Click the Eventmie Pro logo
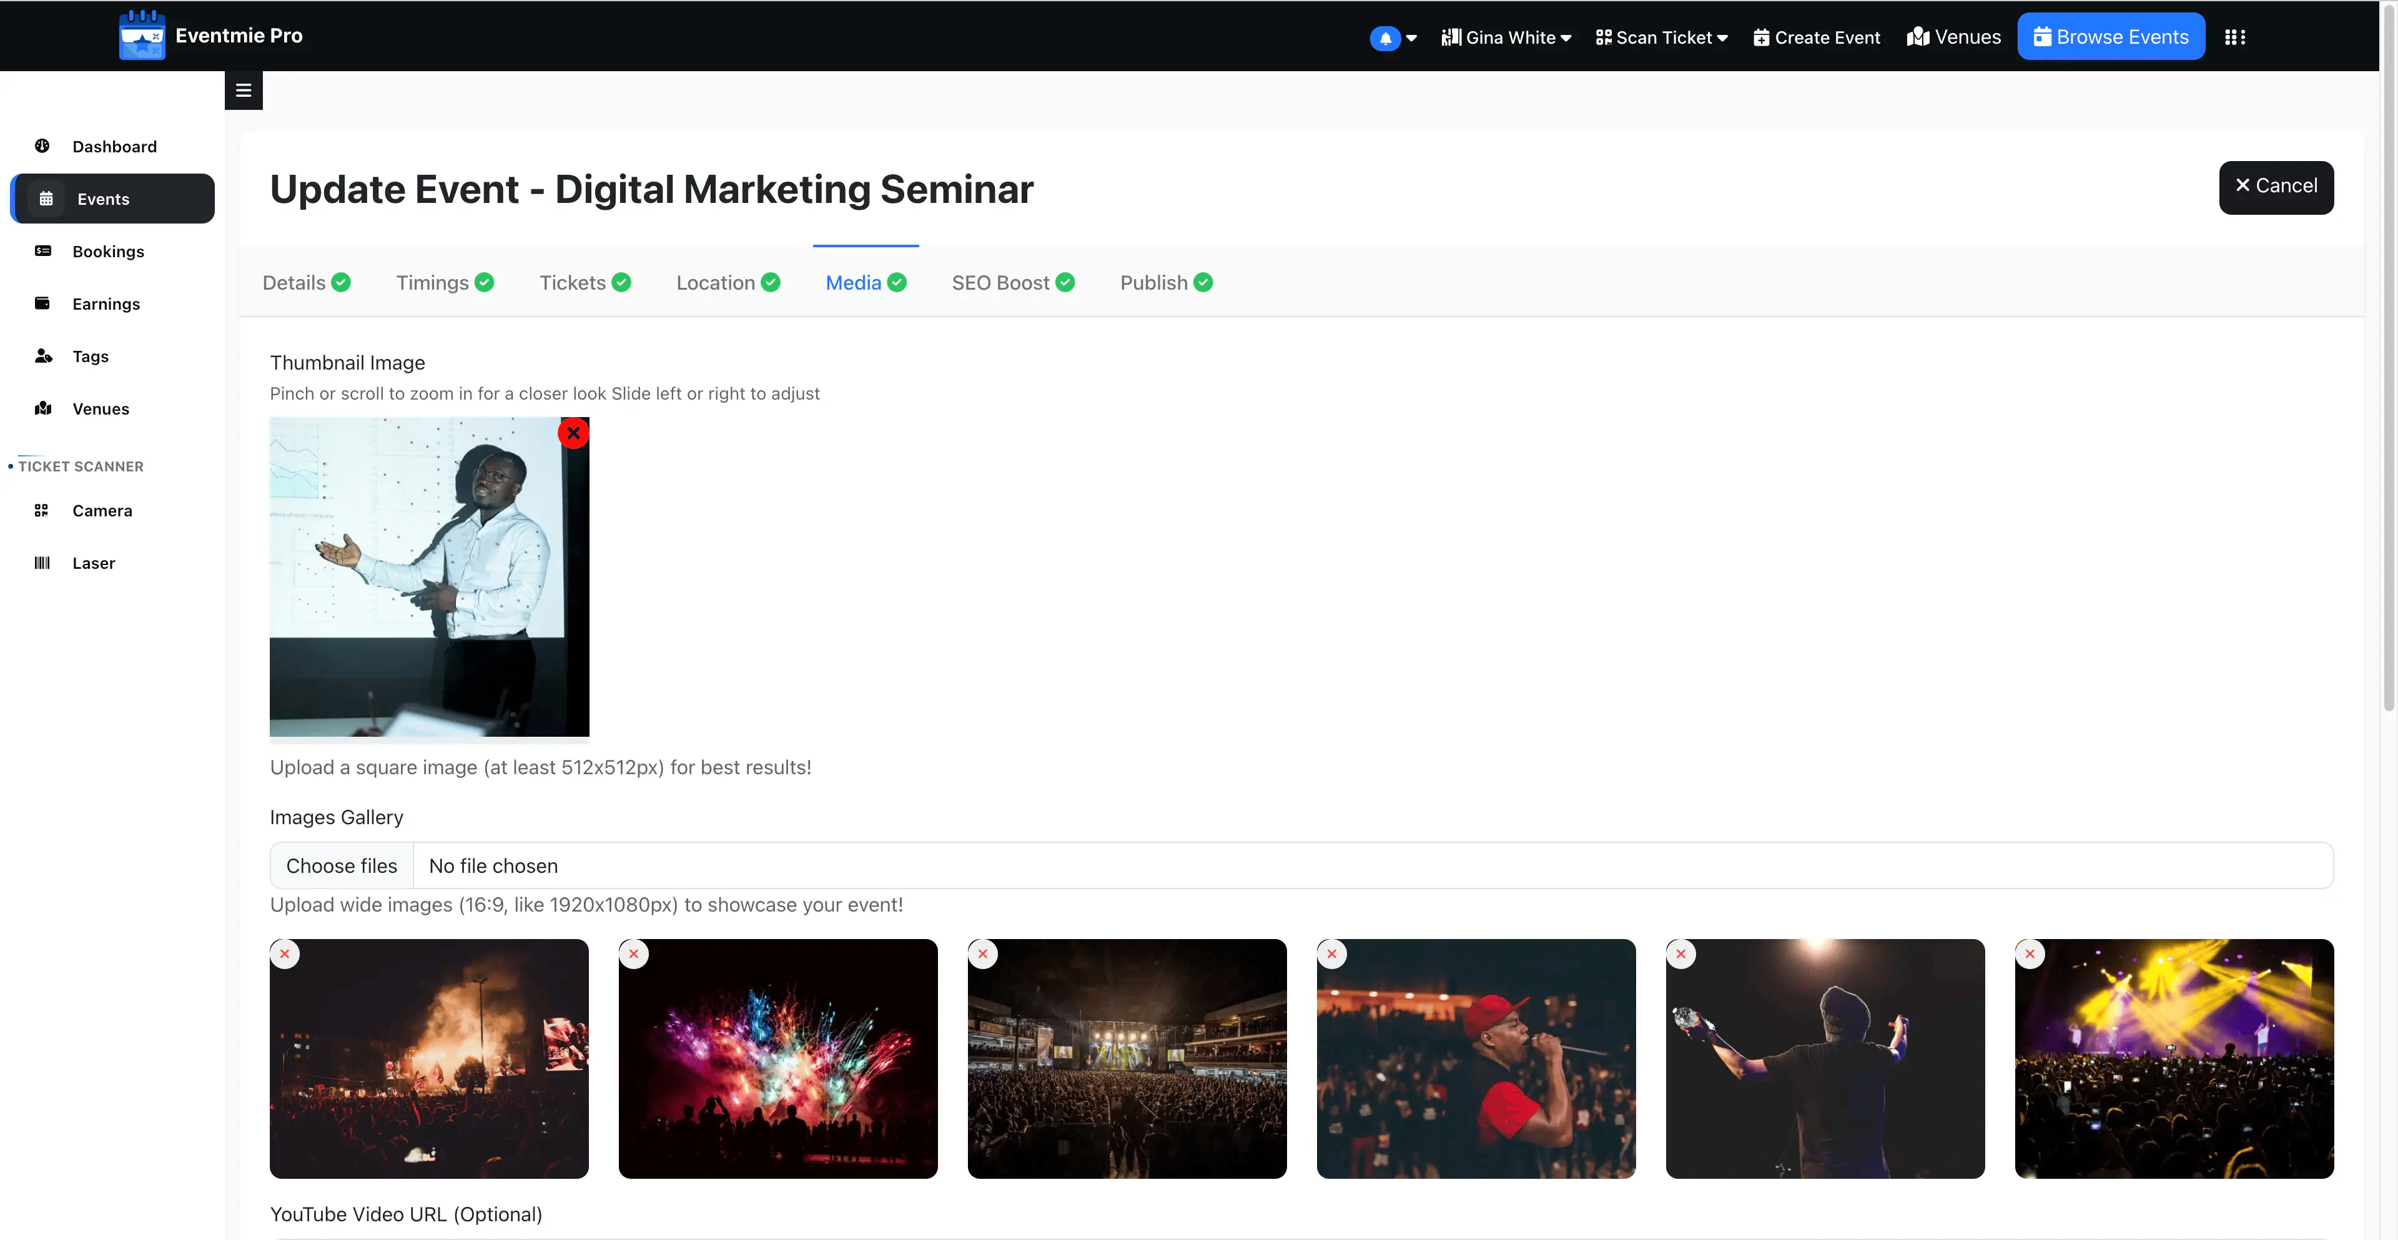 click(142, 36)
